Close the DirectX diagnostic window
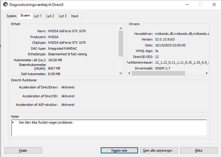The width and height of the screenshot is (221, 157). [214, 4]
